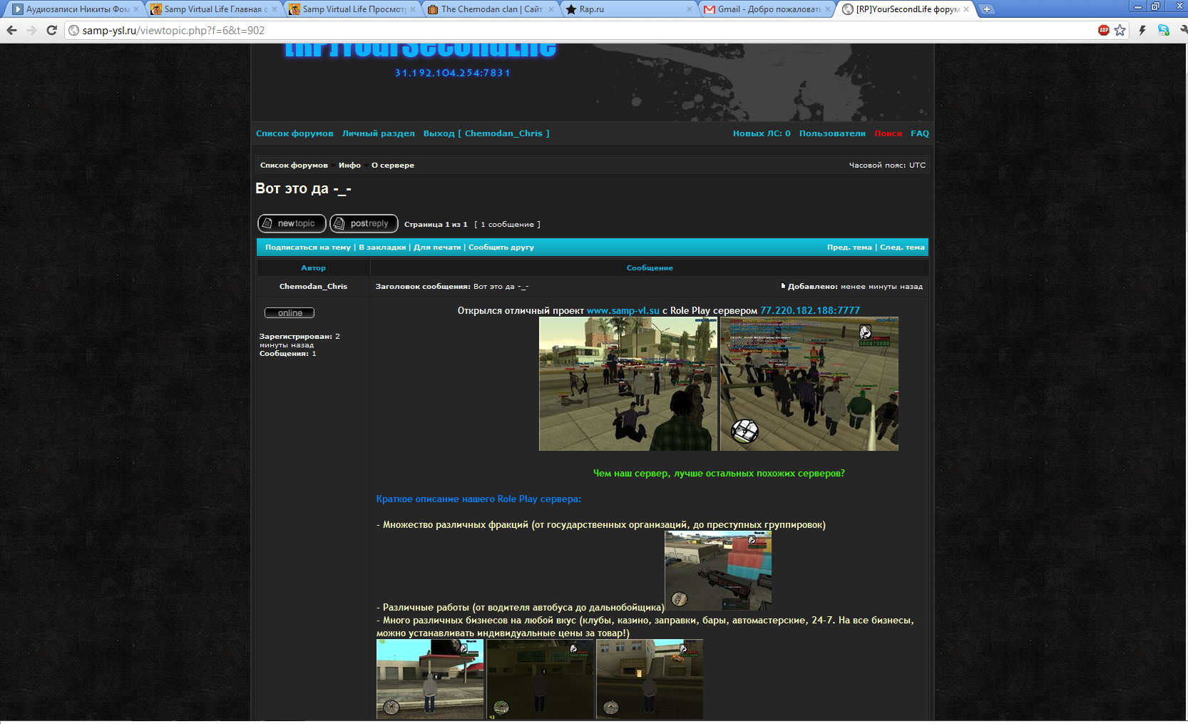Click the small post icon beside 'Добавлено'

click(783, 286)
